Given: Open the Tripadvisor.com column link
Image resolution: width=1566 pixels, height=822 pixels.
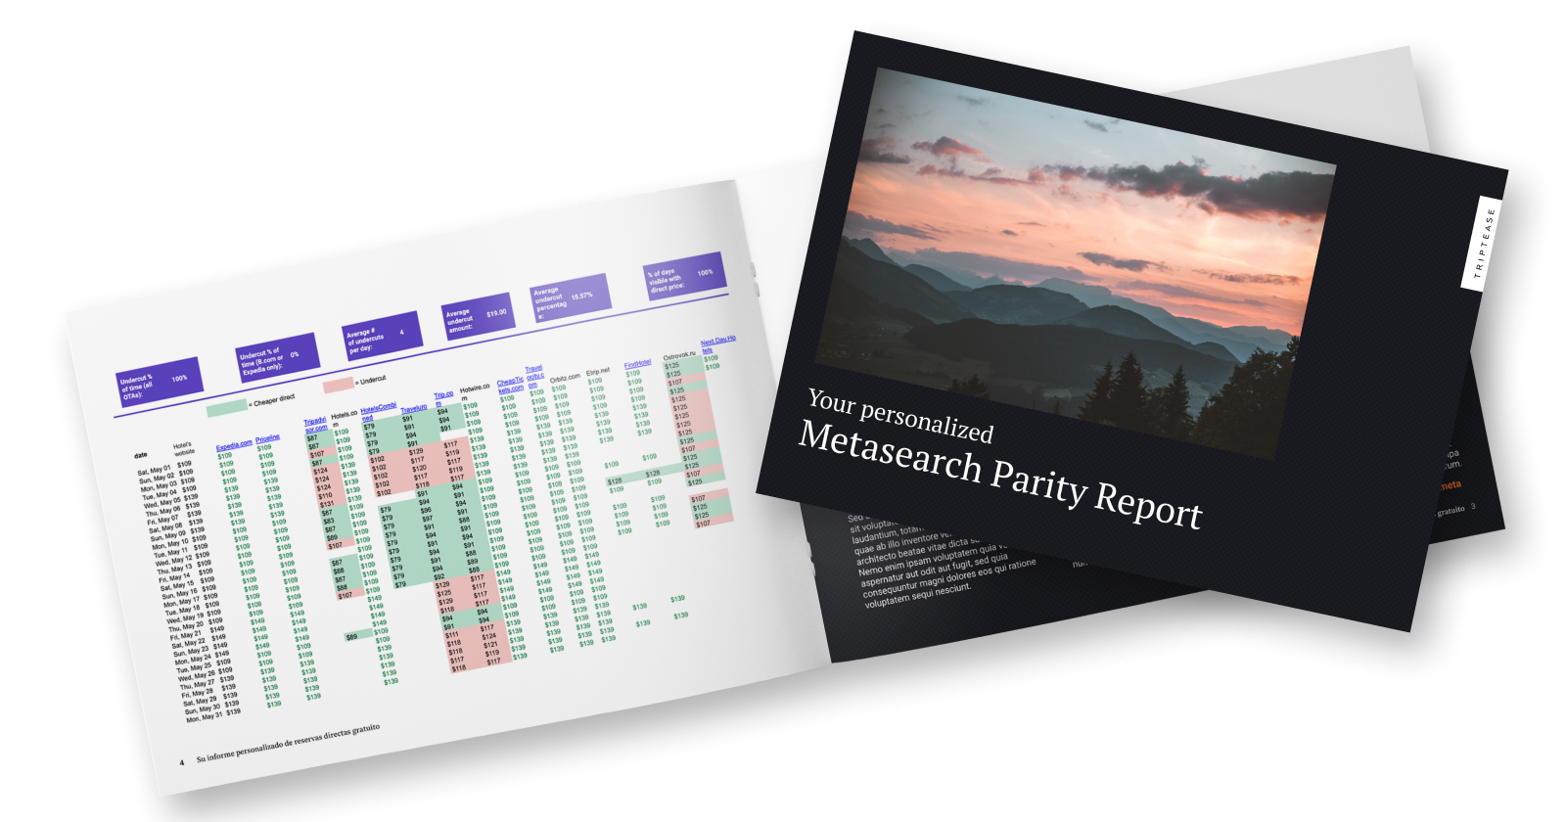Looking at the screenshot, I should click(315, 425).
